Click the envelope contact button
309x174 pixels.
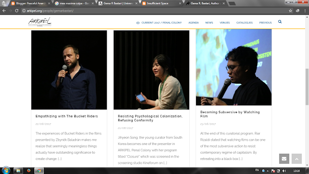284,159
